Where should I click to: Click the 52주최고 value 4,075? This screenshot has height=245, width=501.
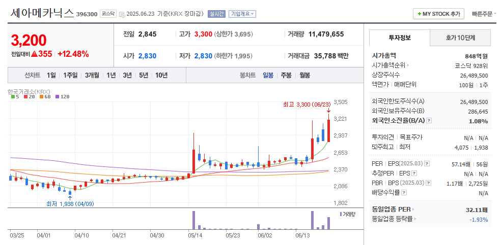coord(462,147)
